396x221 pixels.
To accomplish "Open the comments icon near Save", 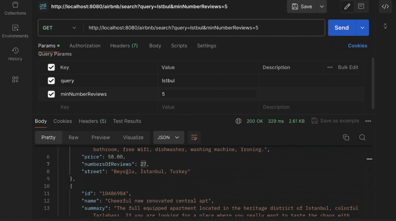I will point(361,7).
